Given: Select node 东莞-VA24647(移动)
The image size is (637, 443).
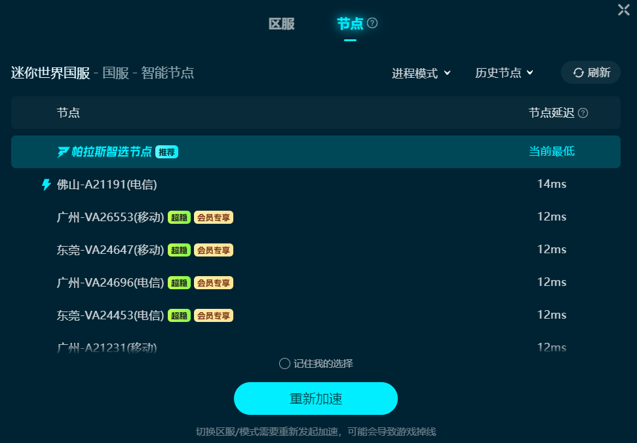Looking at the screenshot, I should [316, 250].
